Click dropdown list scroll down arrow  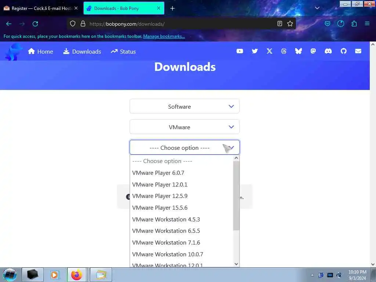tap(236, 264)
